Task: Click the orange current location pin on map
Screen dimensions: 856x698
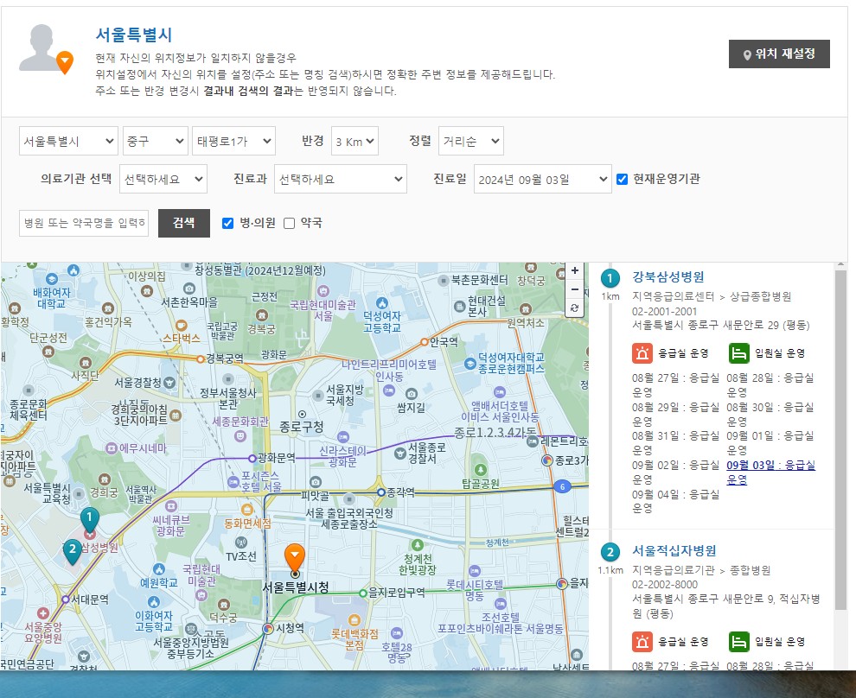Action: coord(295,559)
